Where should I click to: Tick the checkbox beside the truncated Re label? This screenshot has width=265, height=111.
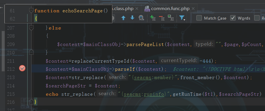(257, 18)
